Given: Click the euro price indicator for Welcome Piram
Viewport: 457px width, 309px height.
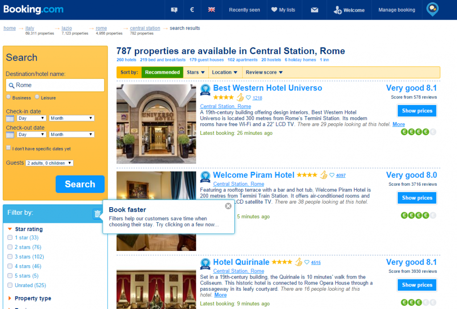Looking at the screenshot, I should pyautogui.click(x=419, y=215).
